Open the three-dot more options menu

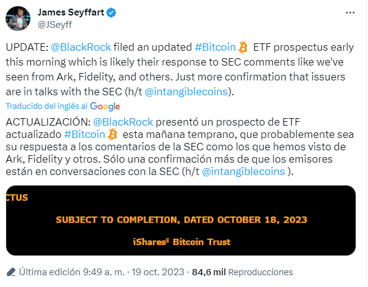[350, 12]
